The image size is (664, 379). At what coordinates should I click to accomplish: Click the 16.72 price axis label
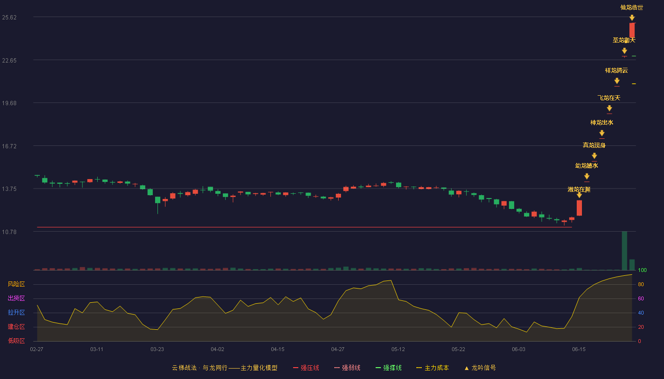pos(9,146)
